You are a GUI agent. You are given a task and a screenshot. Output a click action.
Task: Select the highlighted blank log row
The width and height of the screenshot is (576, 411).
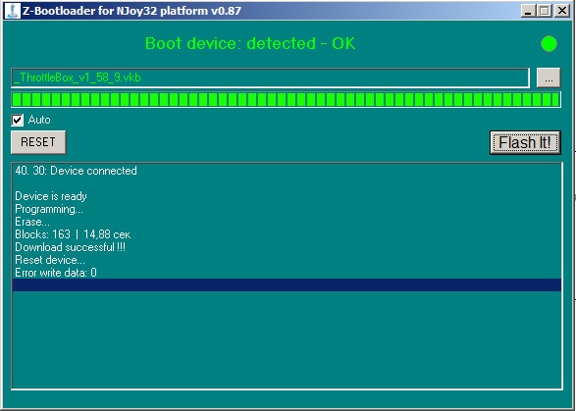pyautogui.click(x=287, y=285)
